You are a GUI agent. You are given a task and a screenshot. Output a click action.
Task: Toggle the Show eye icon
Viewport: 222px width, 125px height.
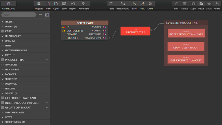pyautogui.click(x=209, y=4)
